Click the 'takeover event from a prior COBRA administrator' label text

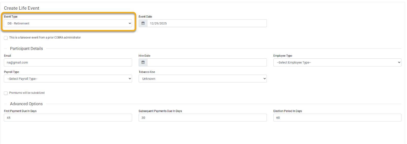[x=45, y=38]
